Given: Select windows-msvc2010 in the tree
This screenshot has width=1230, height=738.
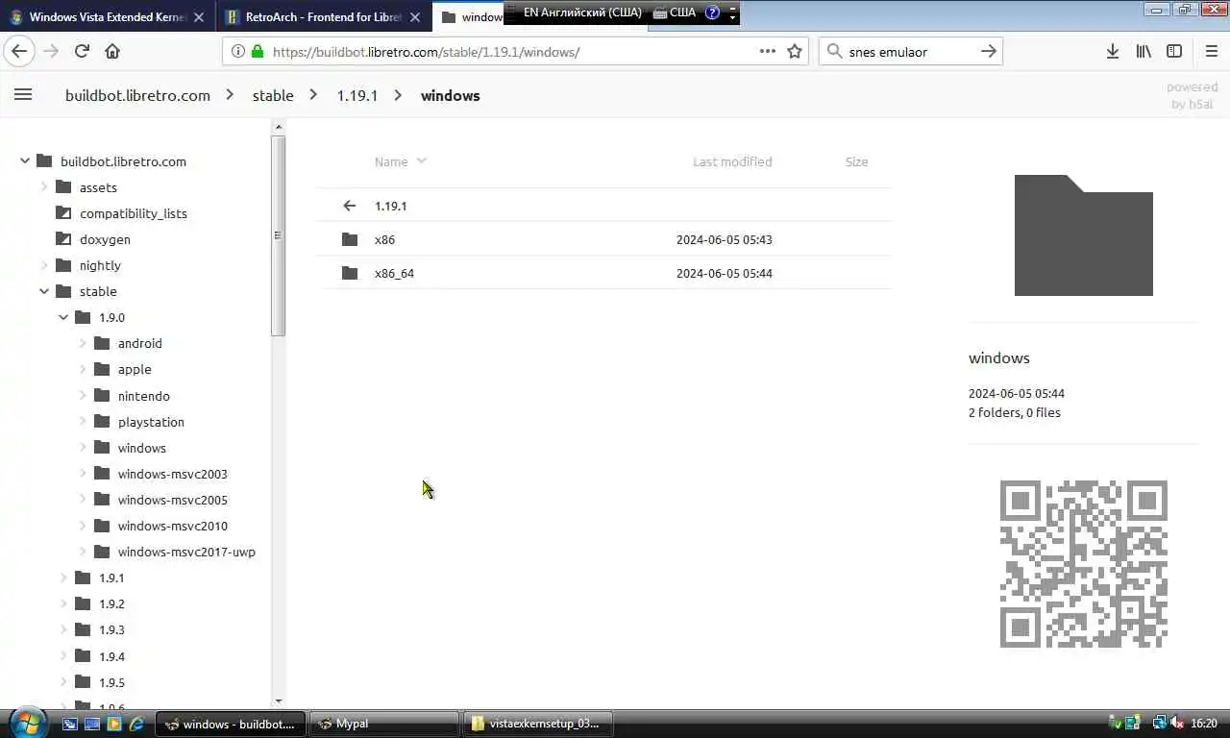Looking at the screenshot, I should [172, 526].
